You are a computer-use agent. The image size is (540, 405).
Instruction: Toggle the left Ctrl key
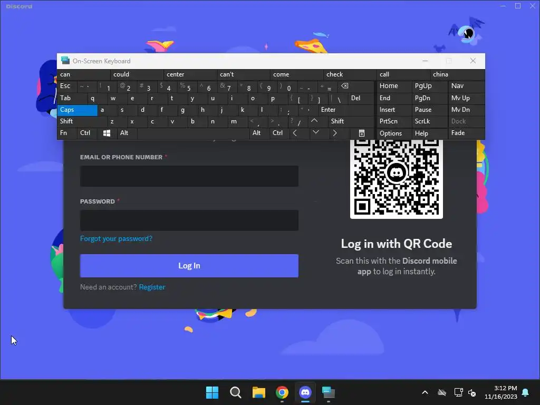tap(87, 133)
